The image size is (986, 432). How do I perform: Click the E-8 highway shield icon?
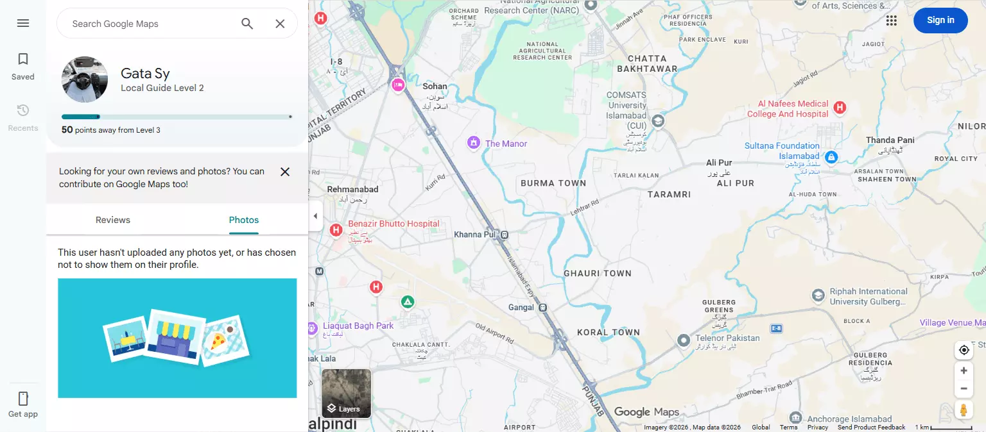776,329
